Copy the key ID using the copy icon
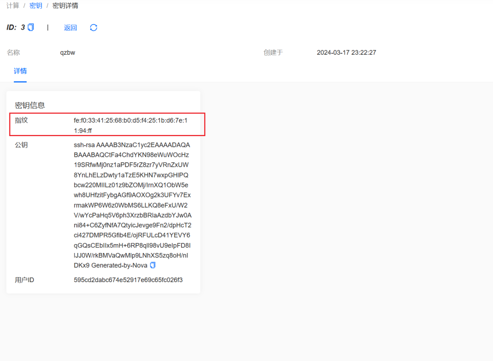 click(31, 28)
